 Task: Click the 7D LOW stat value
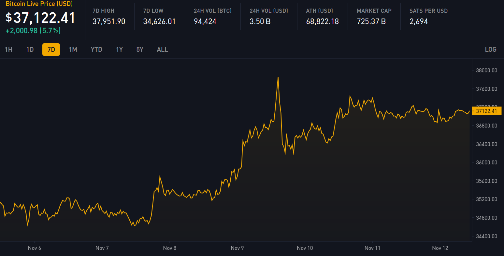[x=159, y=21]
